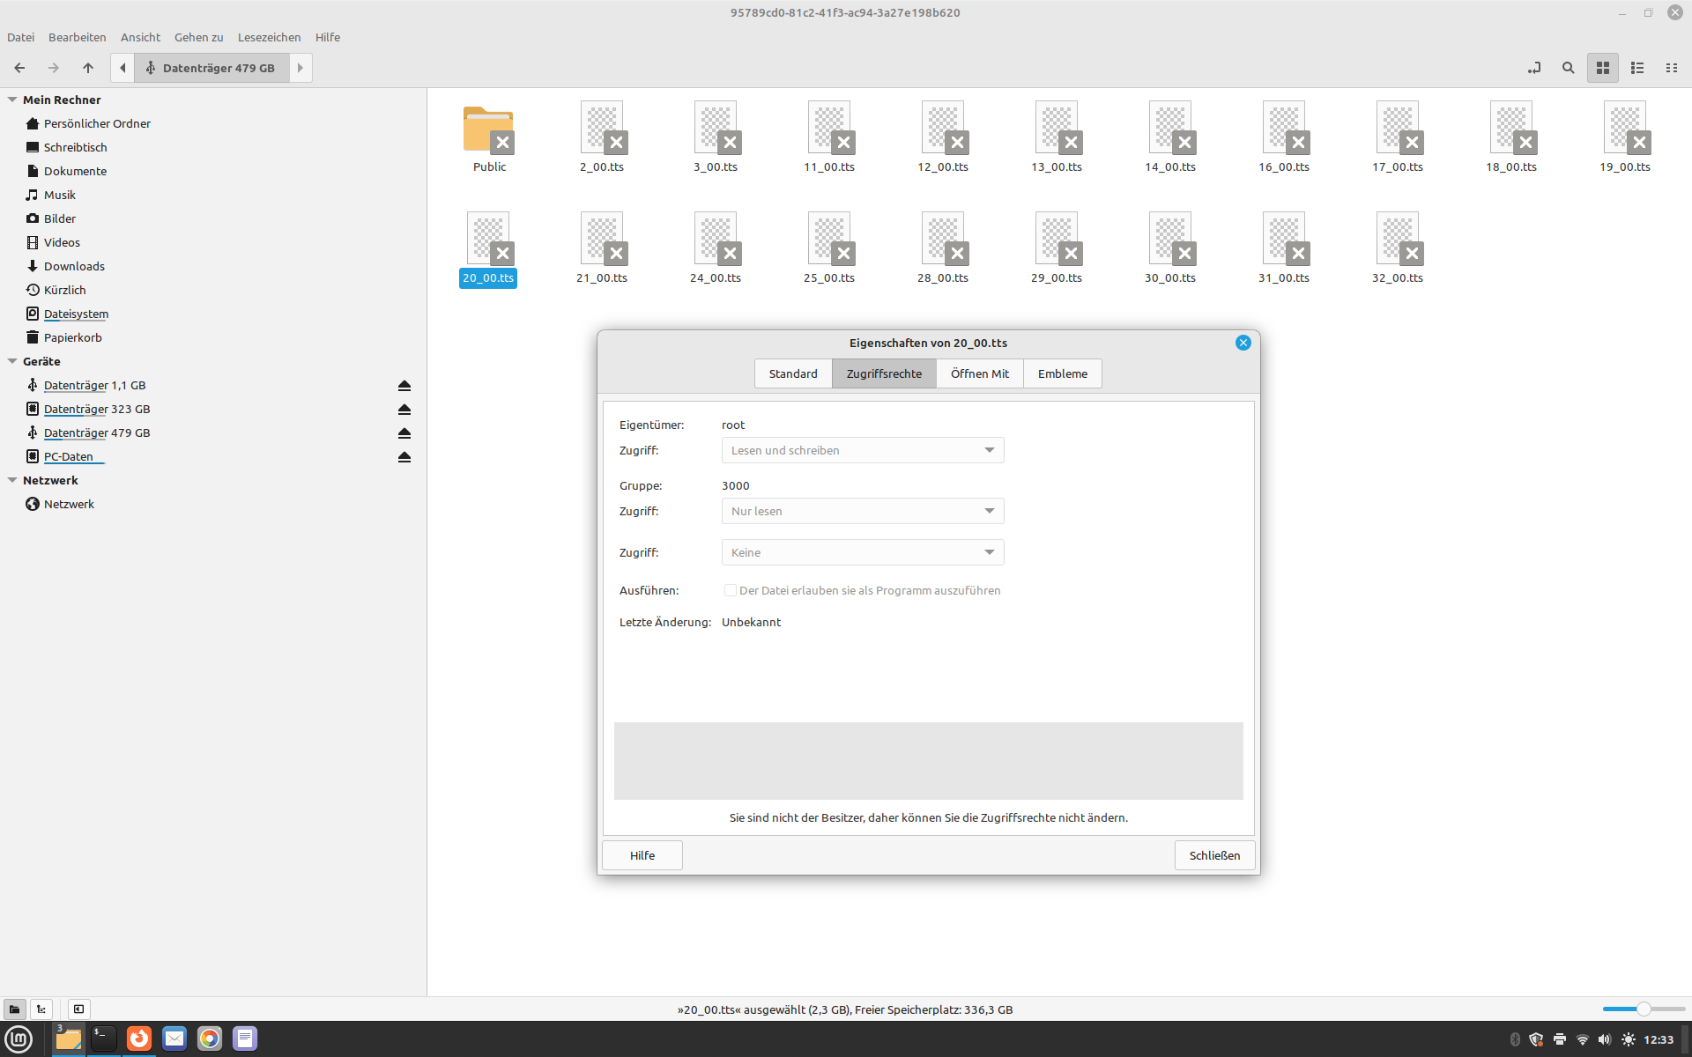Switch to the Öffnen Mit tab
Image resolution: width=1692 pixels, height=1057 pixels.
(979, 373)
